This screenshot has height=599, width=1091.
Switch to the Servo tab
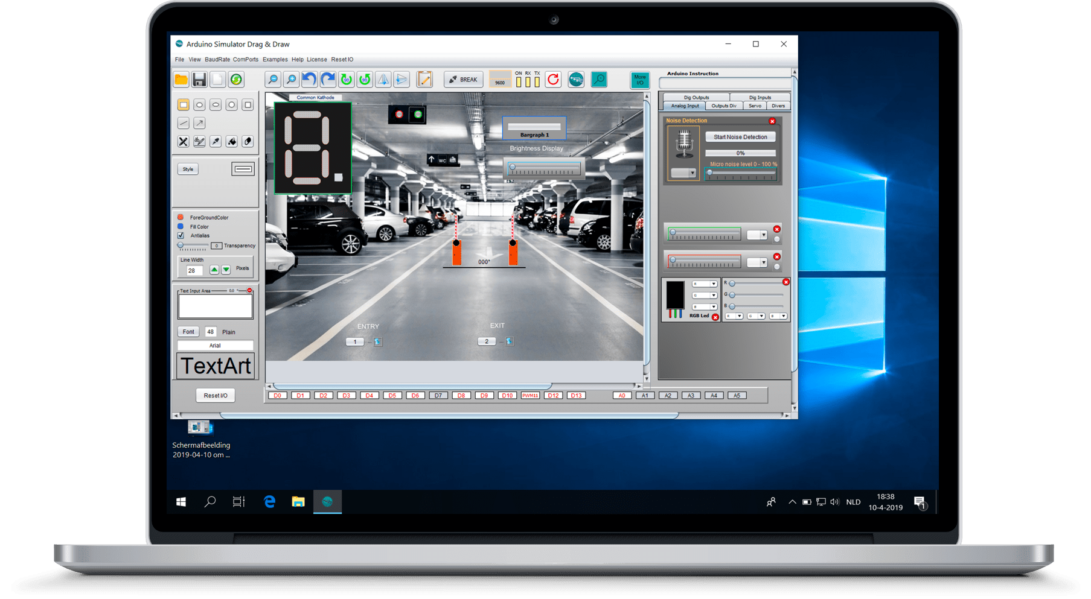[x=755, y=106]
